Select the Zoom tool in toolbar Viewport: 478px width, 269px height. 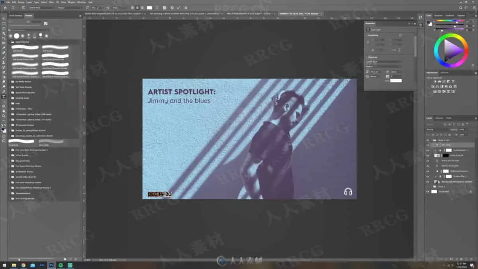[4, 116]
